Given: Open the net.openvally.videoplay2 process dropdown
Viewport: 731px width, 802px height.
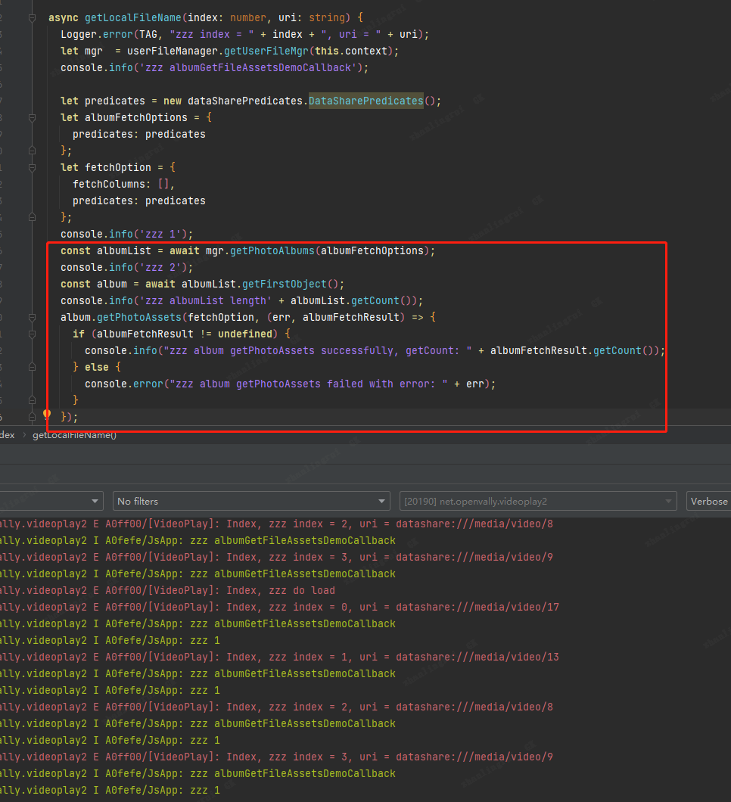Looking at the screenshot, I should (x=538, y=501).
